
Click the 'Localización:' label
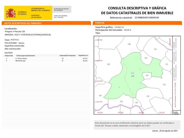[11, 29]
